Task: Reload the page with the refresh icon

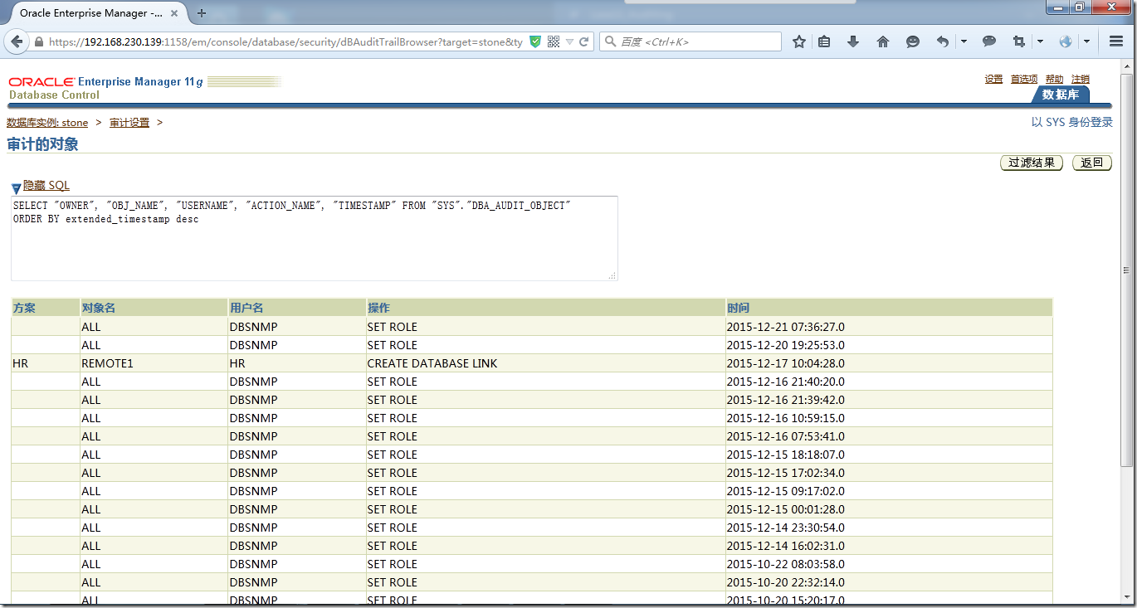Action: (584, 41)
